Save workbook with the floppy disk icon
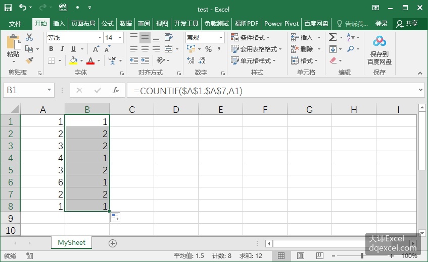The width and height of the screenshot is (428, 262). tap(8, 8)
